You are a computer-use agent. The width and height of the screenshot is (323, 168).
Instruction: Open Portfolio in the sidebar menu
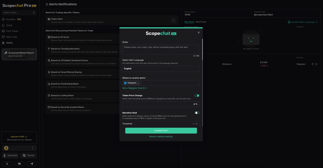coord(11,19)
